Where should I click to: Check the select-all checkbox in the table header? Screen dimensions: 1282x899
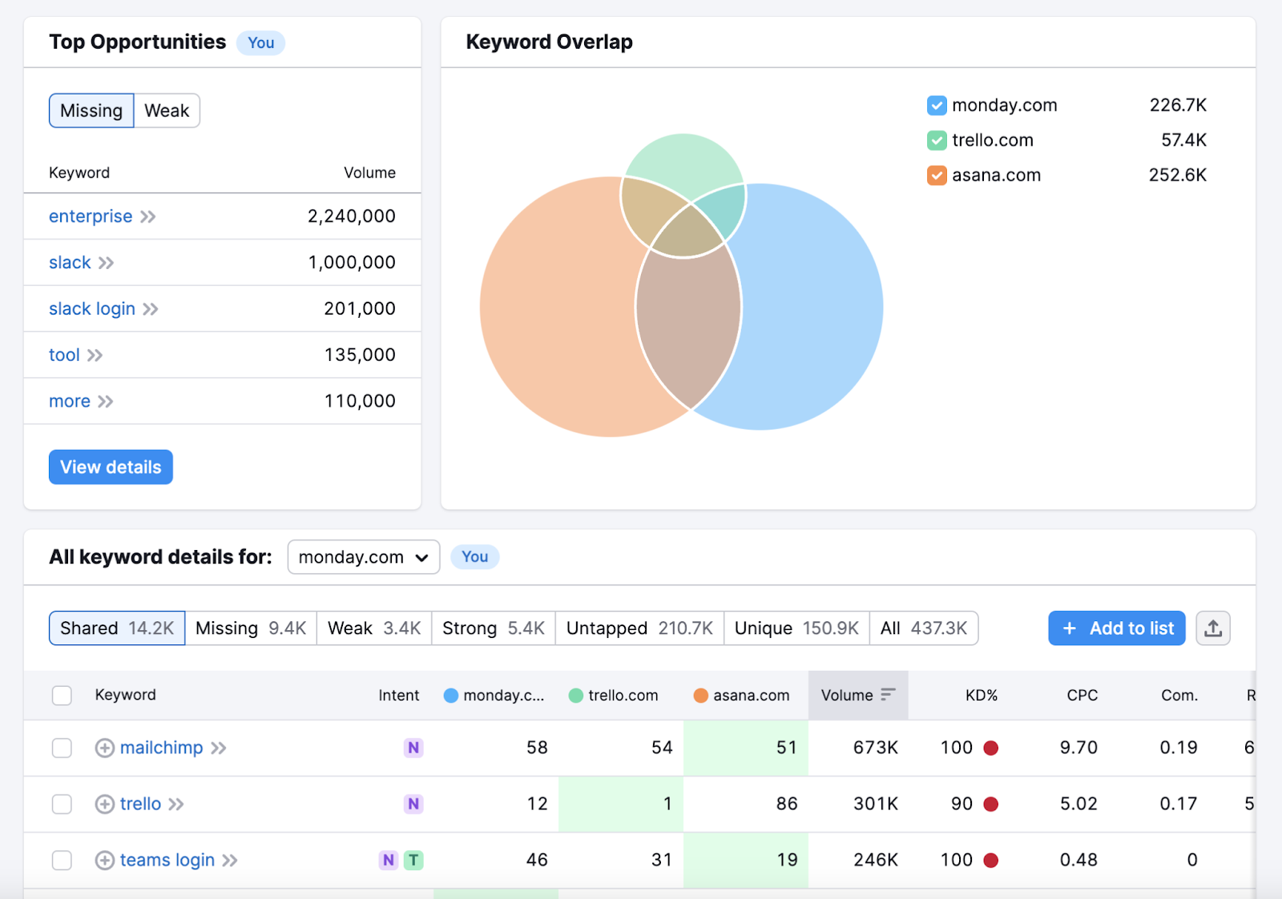coord(62,695)
